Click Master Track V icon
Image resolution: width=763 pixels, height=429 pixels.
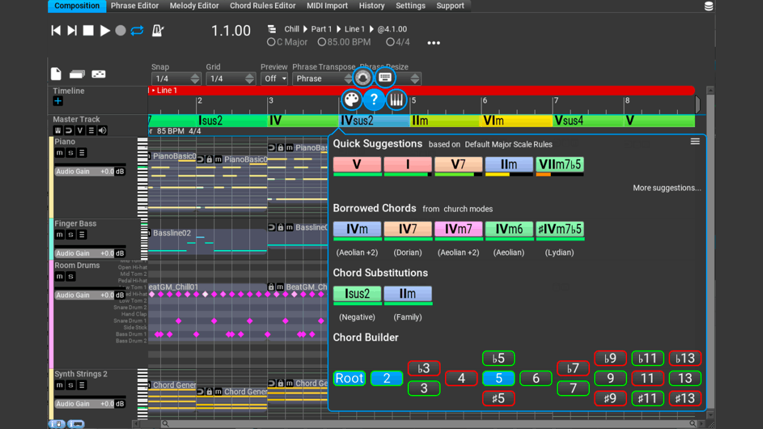point(80,130)
